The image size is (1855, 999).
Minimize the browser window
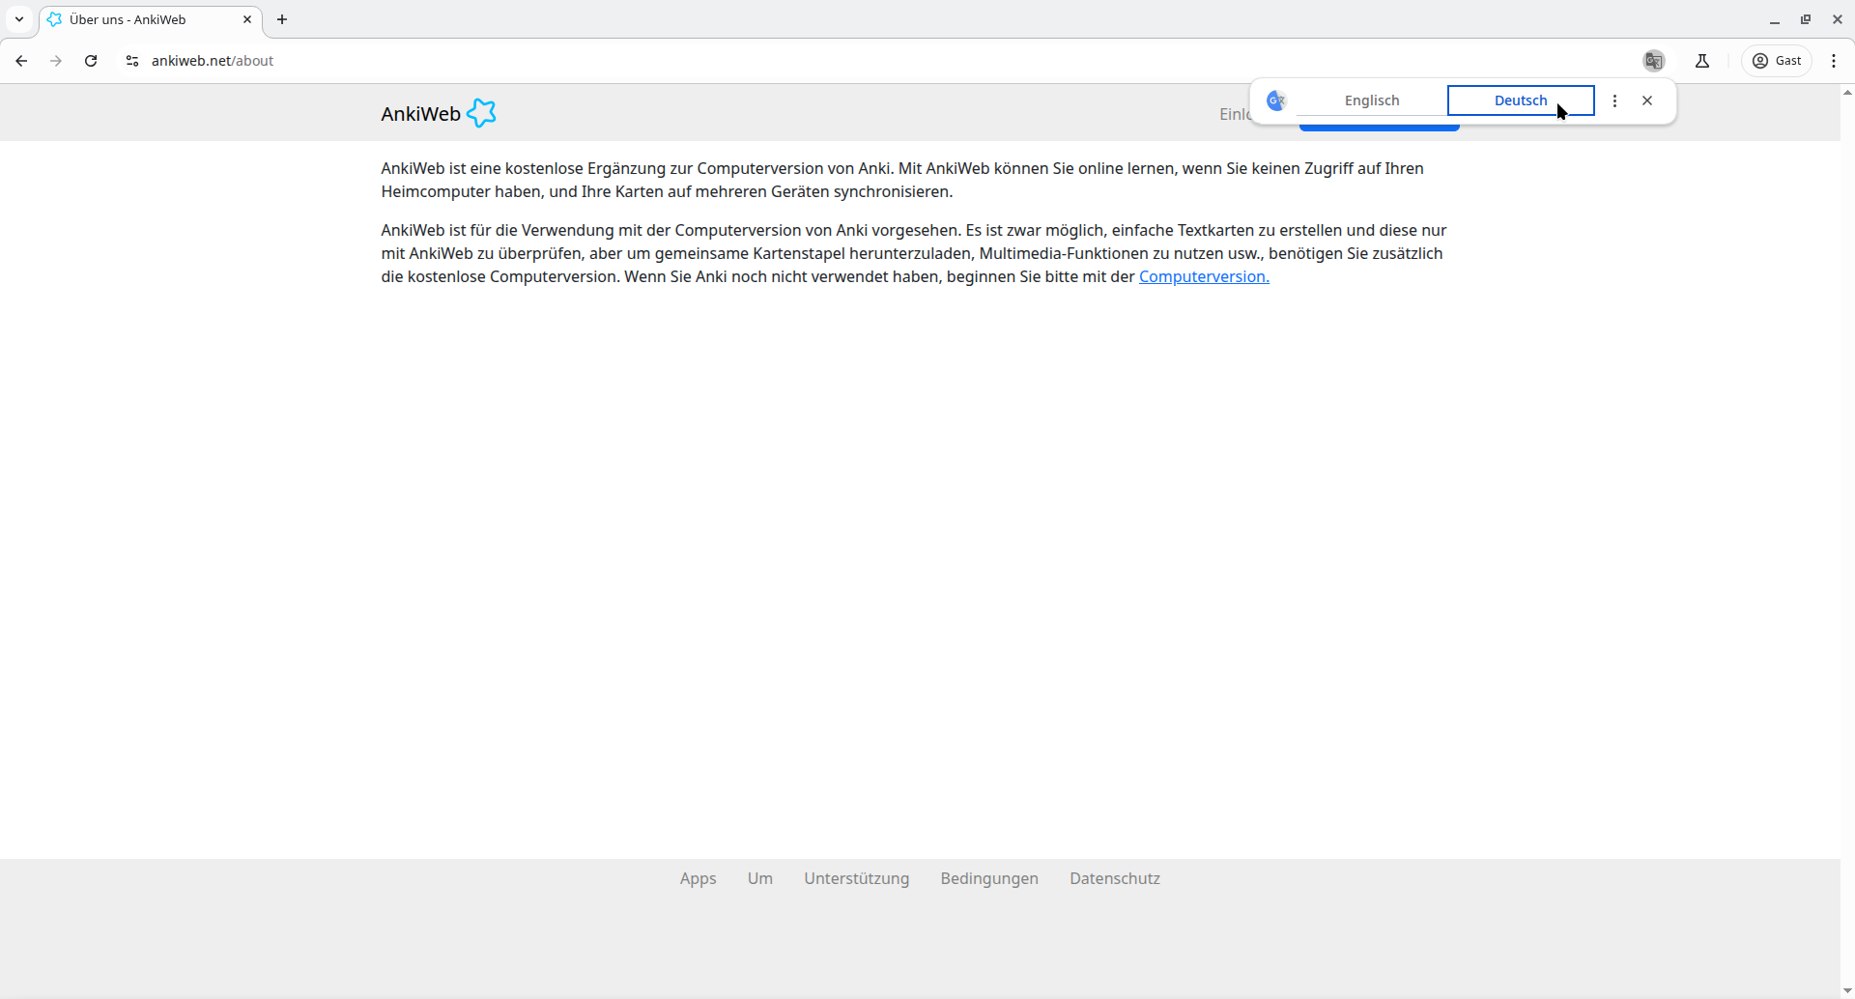[x=1774, y=19]
